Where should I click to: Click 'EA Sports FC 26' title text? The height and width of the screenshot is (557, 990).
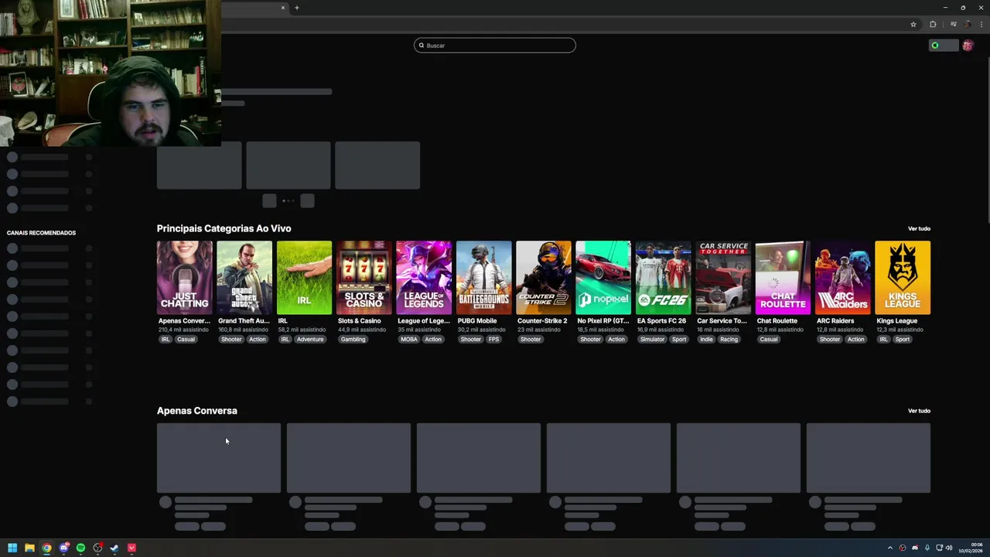[x=662, y=321]
